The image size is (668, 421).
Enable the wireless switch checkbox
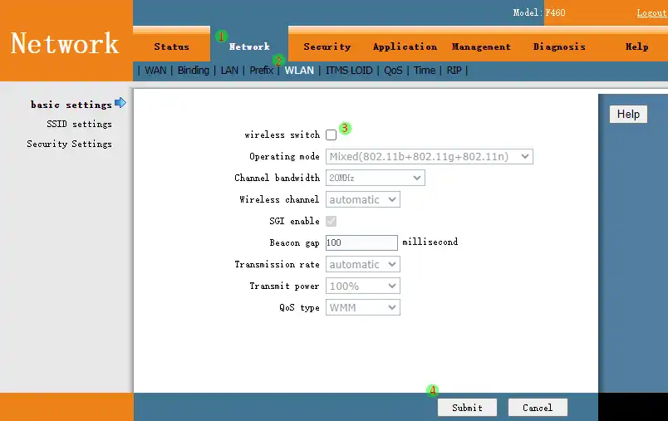click(x=332, y=135)
